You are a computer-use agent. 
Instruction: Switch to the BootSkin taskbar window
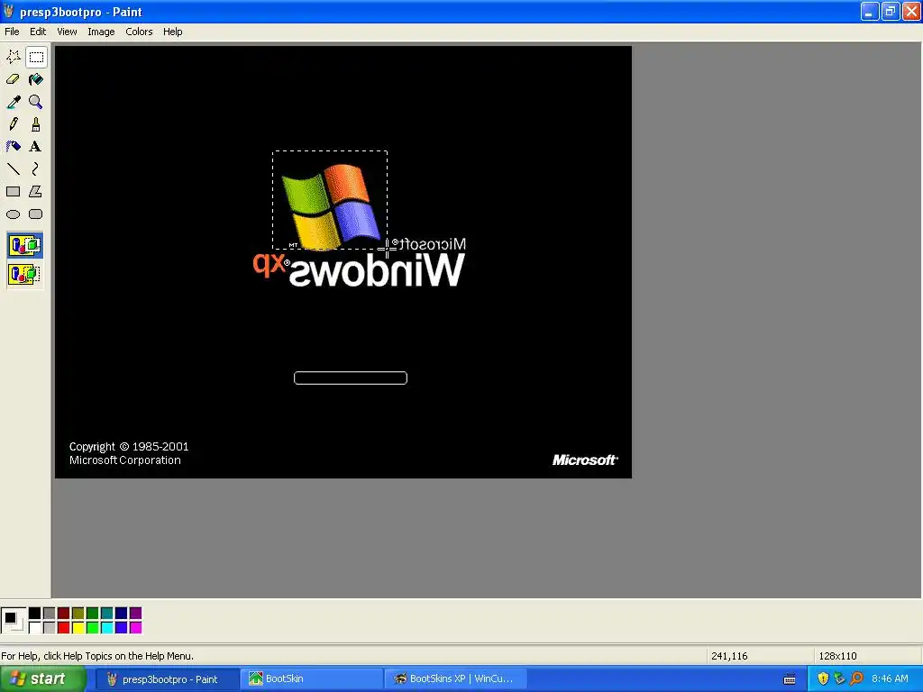click(309, 679)
